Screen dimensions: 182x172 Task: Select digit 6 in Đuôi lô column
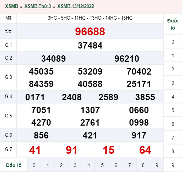(173, 124)
